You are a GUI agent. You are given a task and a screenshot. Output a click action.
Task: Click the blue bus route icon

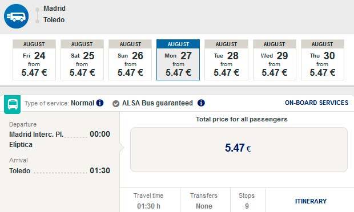16,16
